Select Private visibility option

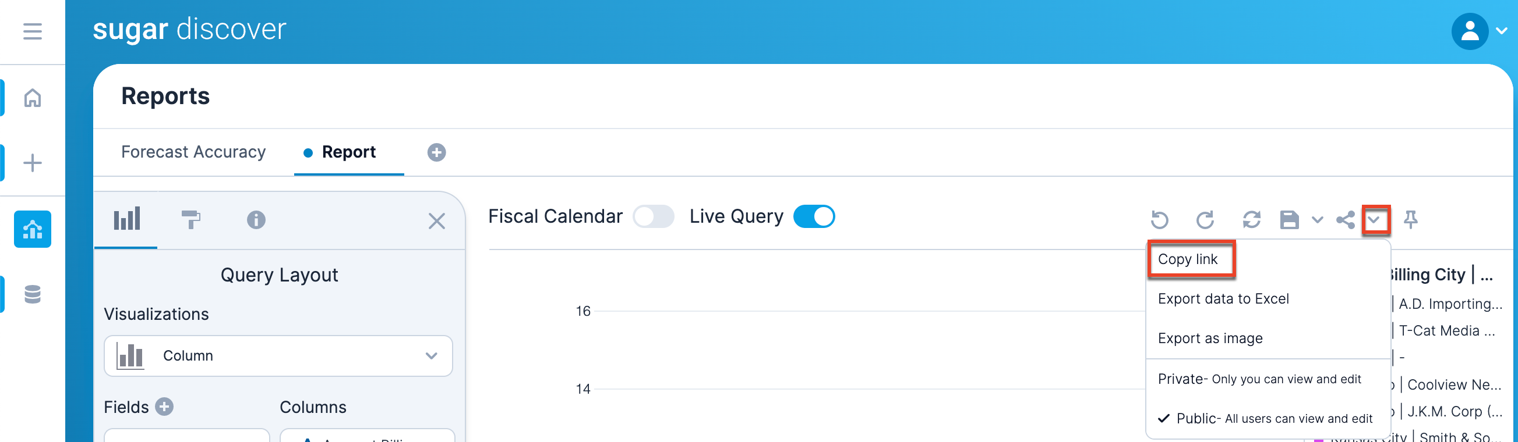1259,379
